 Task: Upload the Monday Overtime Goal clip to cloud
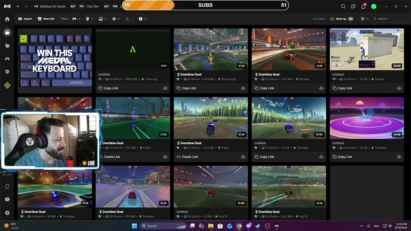(x=321, y=88)
